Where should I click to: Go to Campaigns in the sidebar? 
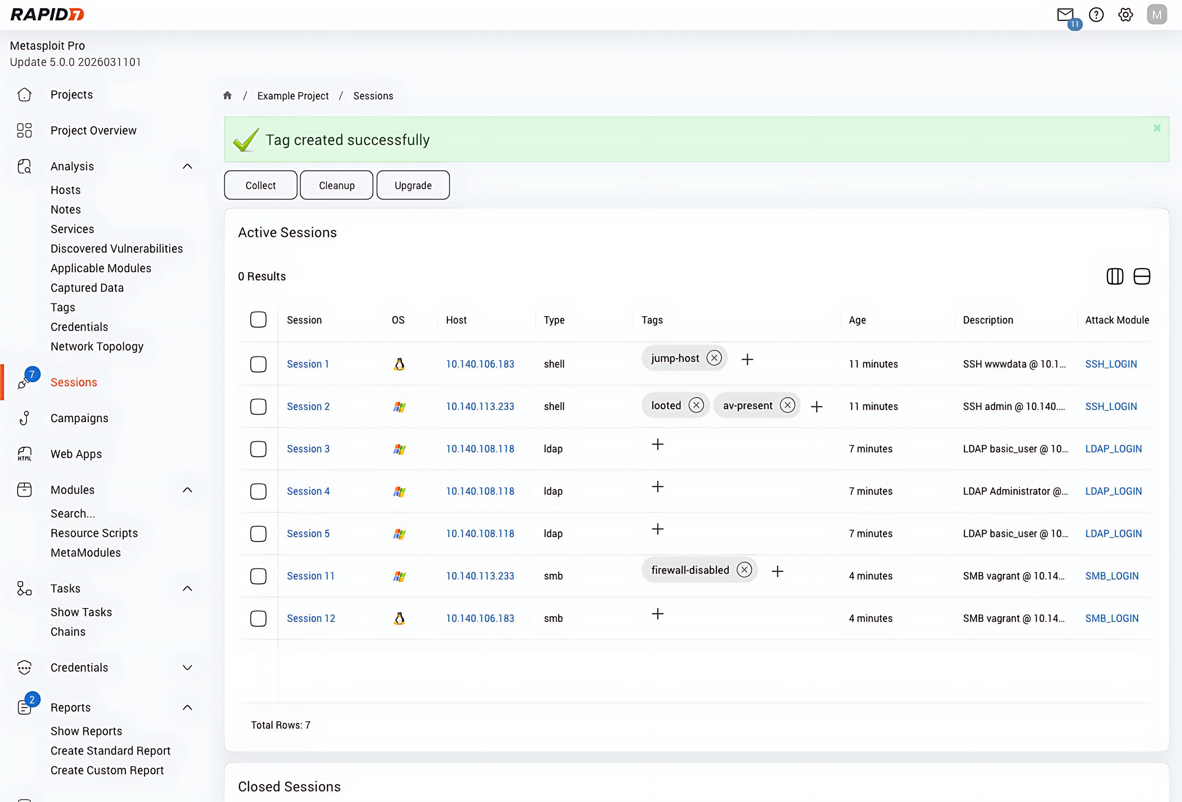[79, 418]
